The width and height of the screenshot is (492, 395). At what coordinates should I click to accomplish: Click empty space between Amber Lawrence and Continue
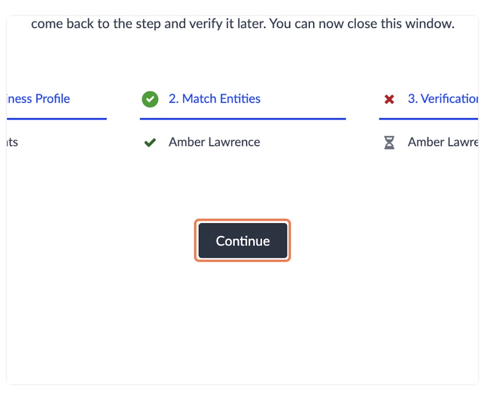242,185
